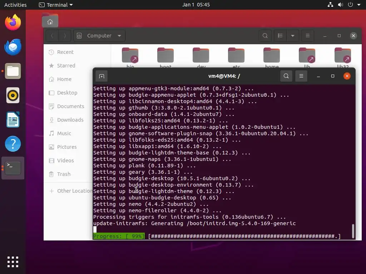366x274 pixels.
Task: Expand the system menu arrow
Action: click(x=359, y=5)
